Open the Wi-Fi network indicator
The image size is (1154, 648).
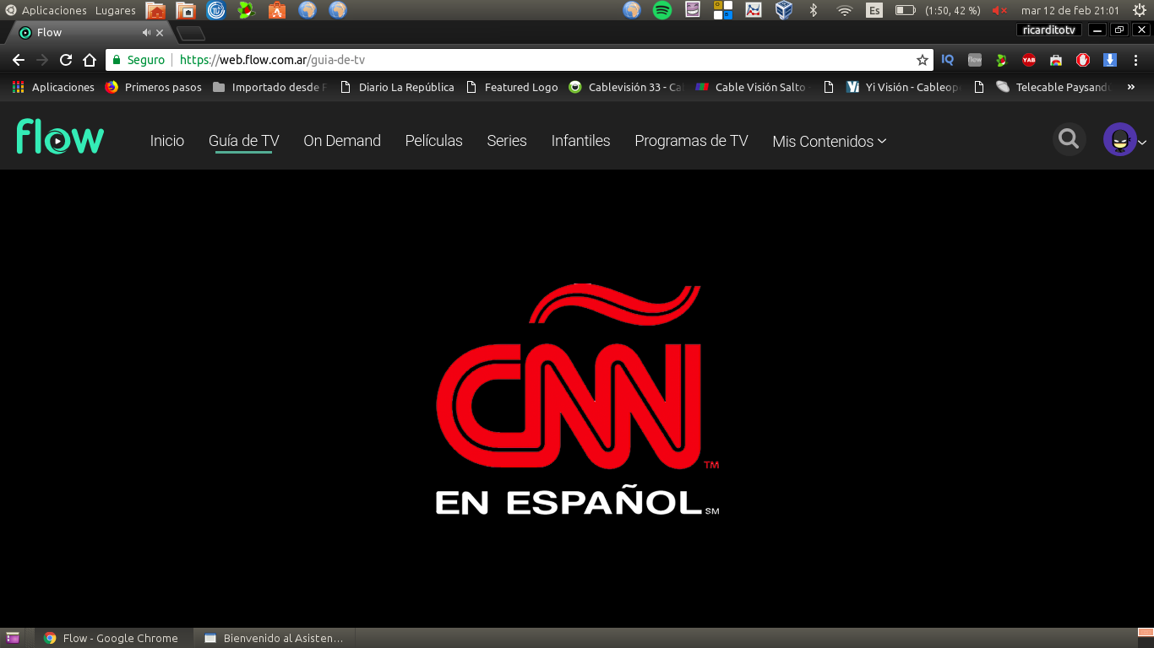tap(844, 10)
